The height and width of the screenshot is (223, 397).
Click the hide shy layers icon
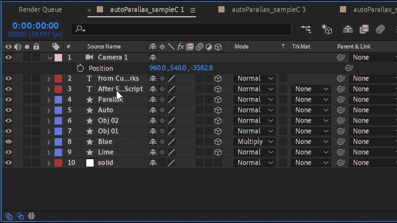pyautogui.click(x=348, y=29)
